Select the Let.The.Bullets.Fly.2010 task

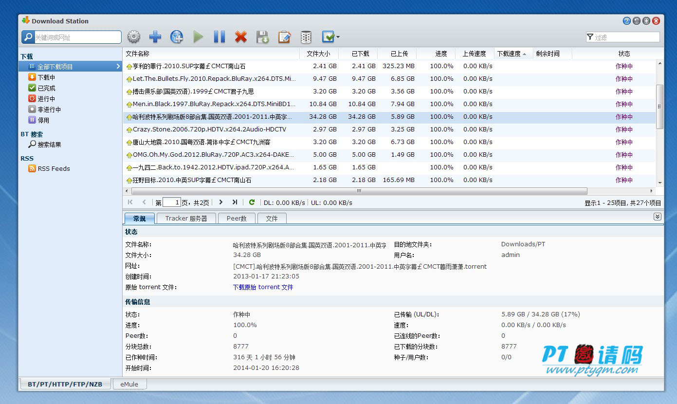click(389, 79)
